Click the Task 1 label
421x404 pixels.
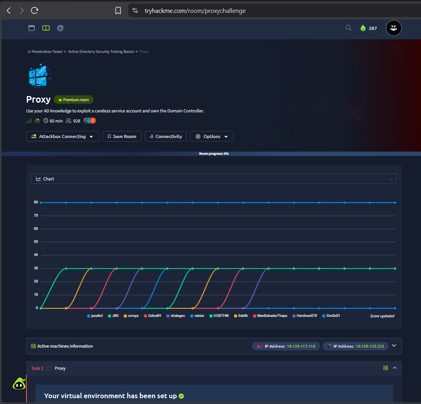(x=37, y=368)
